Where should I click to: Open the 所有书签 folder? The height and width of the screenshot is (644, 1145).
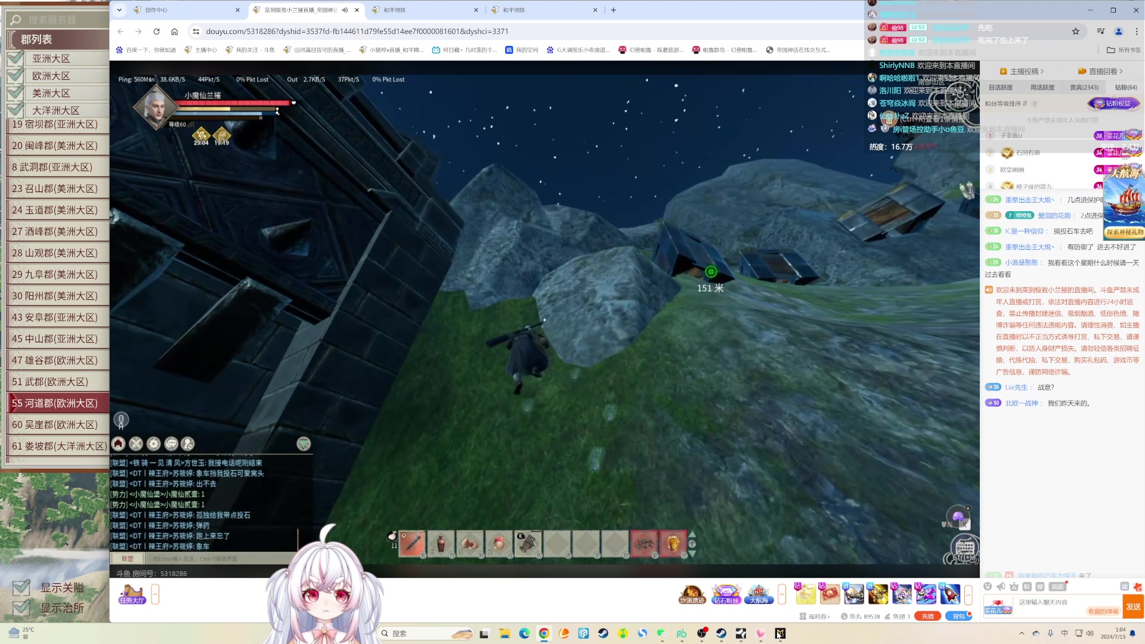tap(1124, 50)
